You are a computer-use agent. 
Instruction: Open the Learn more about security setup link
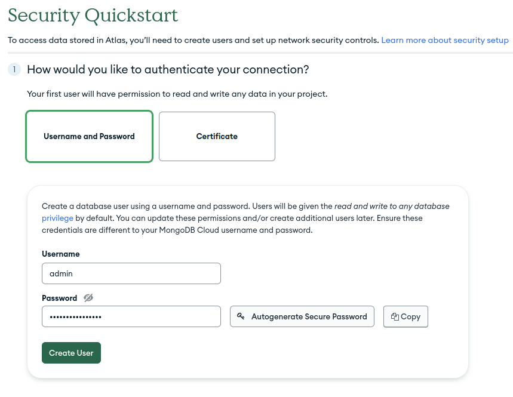click(444, 40)
